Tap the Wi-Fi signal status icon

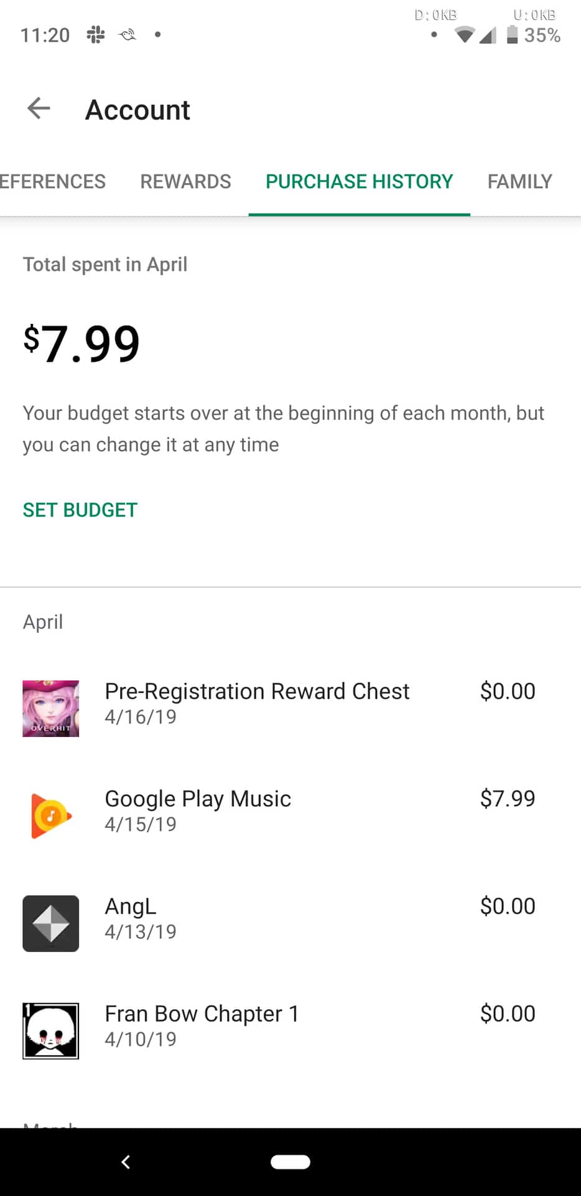coord(464,35)
